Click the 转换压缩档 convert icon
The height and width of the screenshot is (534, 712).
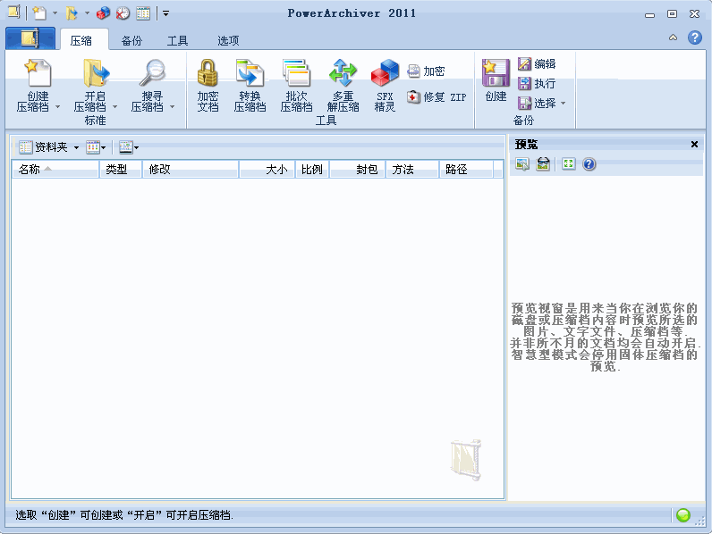click(x=250, y=72)
